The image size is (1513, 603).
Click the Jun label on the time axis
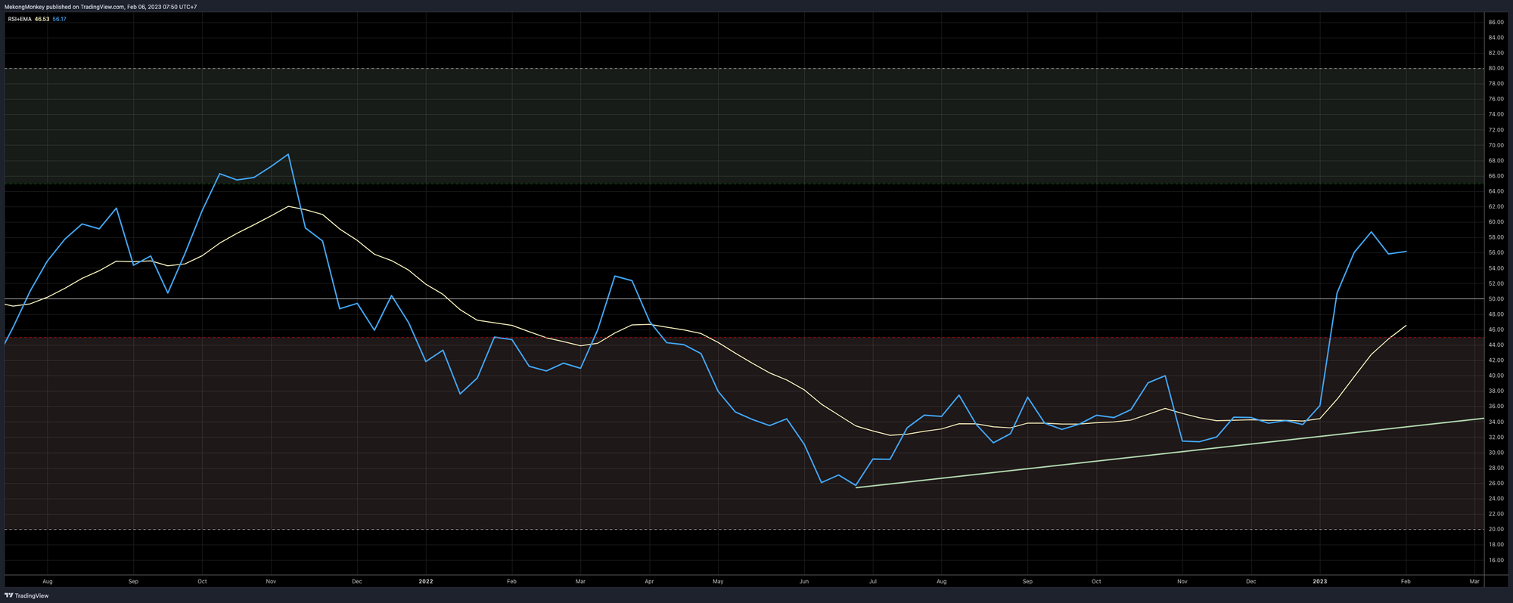coord(804,582)
